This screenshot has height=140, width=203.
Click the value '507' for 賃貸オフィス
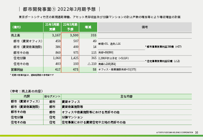[x=76, y=41]
